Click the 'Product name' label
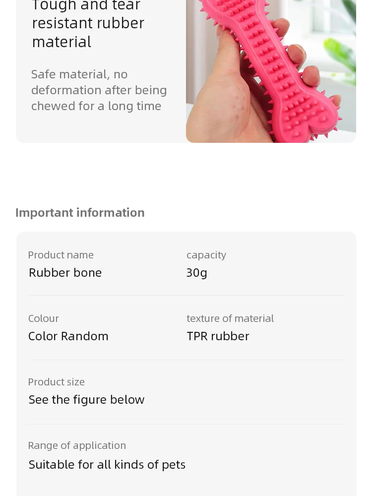The height and width of the screenshot is (496, 372). pyautogui.click(x=61, y=255)
